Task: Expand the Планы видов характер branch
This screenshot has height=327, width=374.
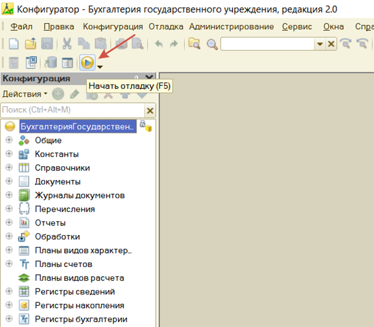Action: (x=9, y=250)
